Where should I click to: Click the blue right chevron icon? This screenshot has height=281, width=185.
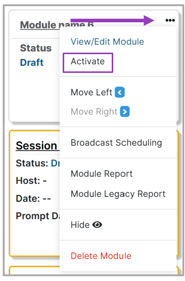point(125,111)
